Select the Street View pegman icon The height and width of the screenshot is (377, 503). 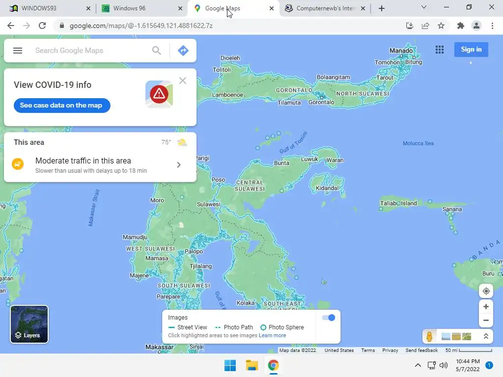coord(429,336)
